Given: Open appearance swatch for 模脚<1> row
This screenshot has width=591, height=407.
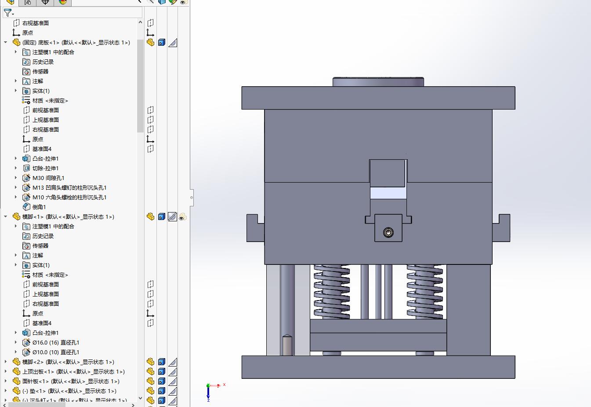Looking at the screenshot, I should 172,217.
